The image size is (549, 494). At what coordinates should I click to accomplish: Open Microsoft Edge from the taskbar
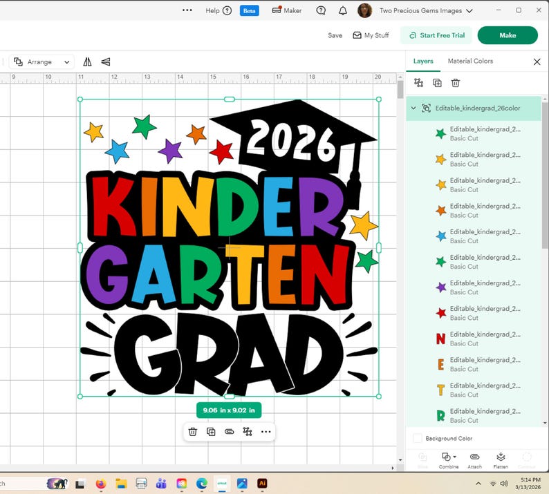[202, 484]
